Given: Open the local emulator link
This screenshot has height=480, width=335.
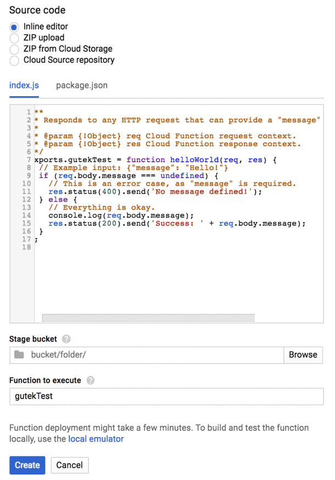Looking at the screenshot, I should (96, 439).
